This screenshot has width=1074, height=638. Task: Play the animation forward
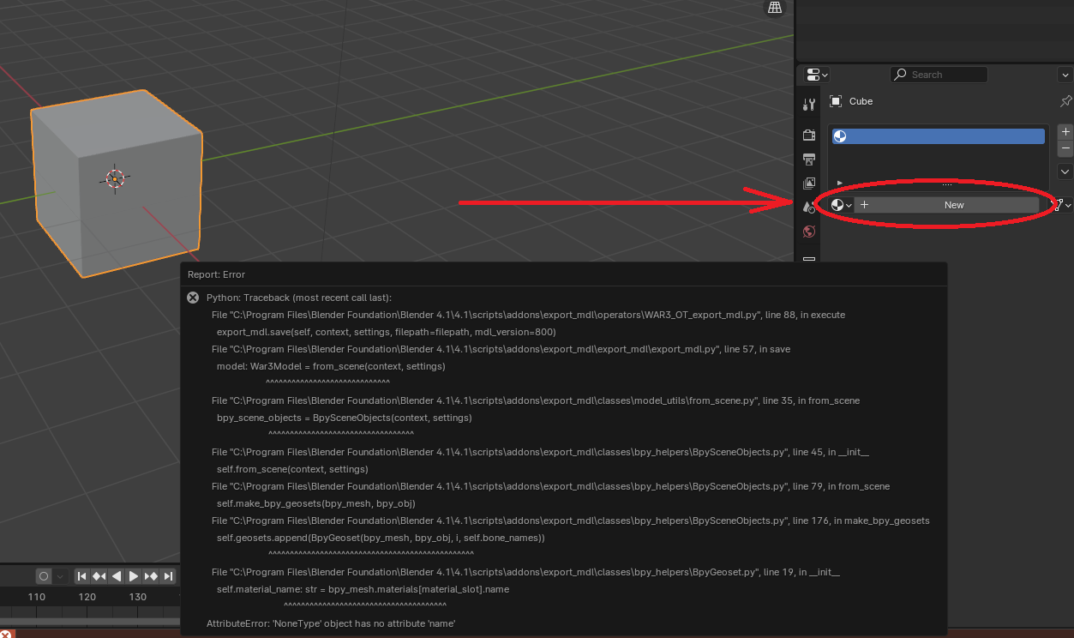click(x=134, y=576)
